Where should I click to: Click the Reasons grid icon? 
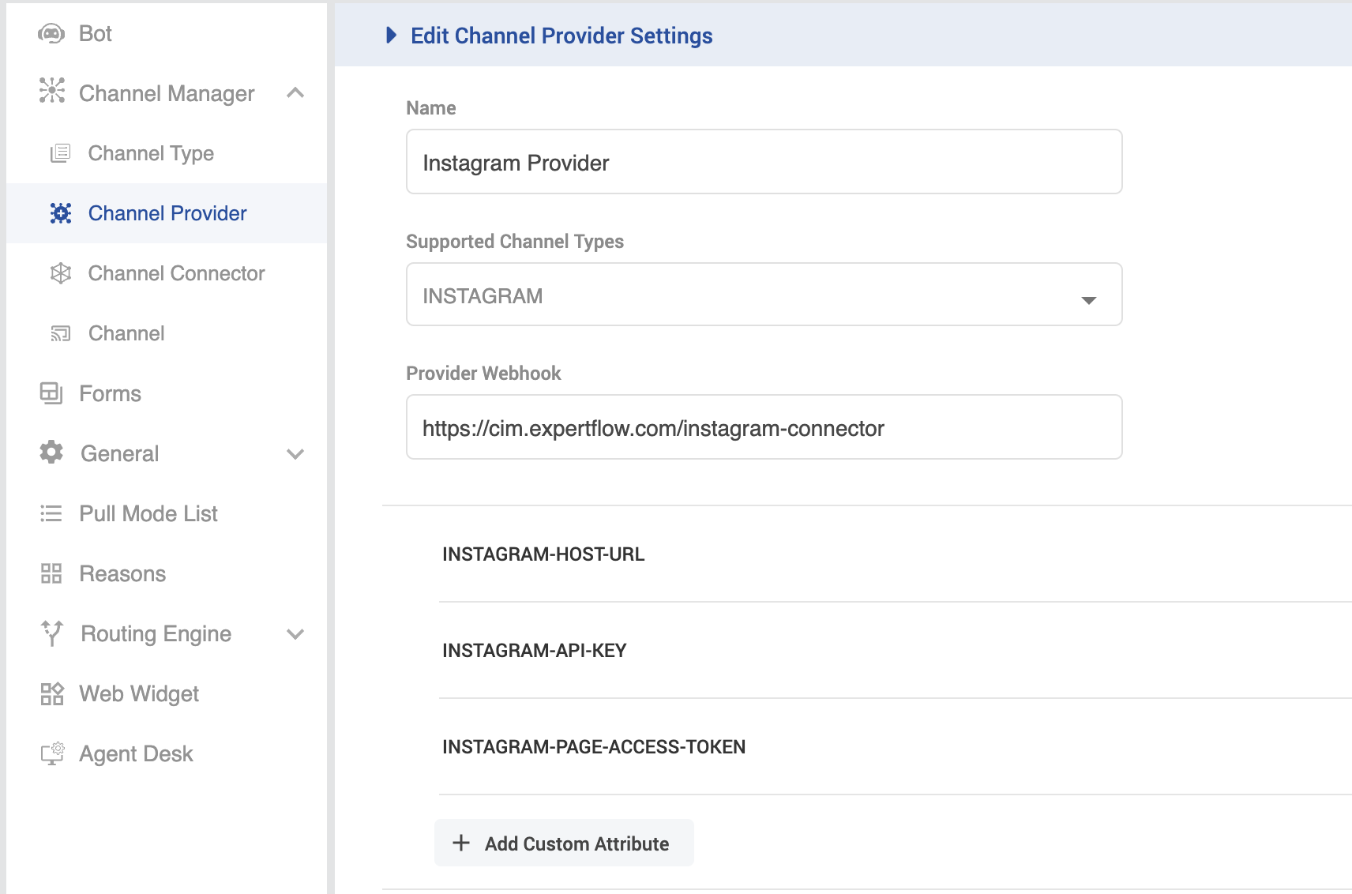[51, 573]
